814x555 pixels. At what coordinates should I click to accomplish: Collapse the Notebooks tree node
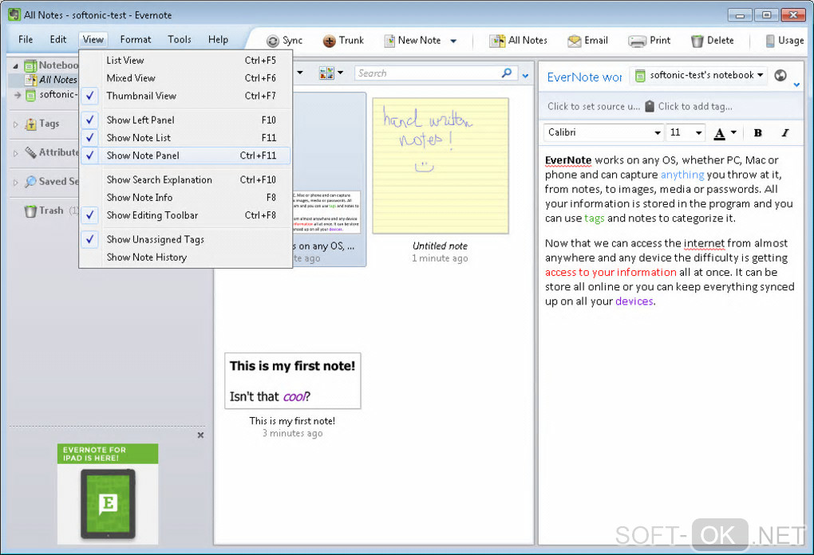click(15, 66)
